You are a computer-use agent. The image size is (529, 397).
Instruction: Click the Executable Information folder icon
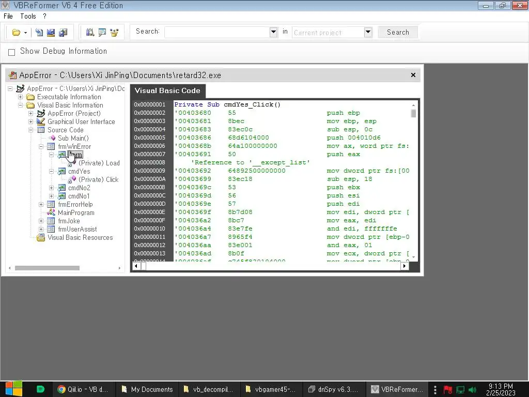(x=30, y=97)
